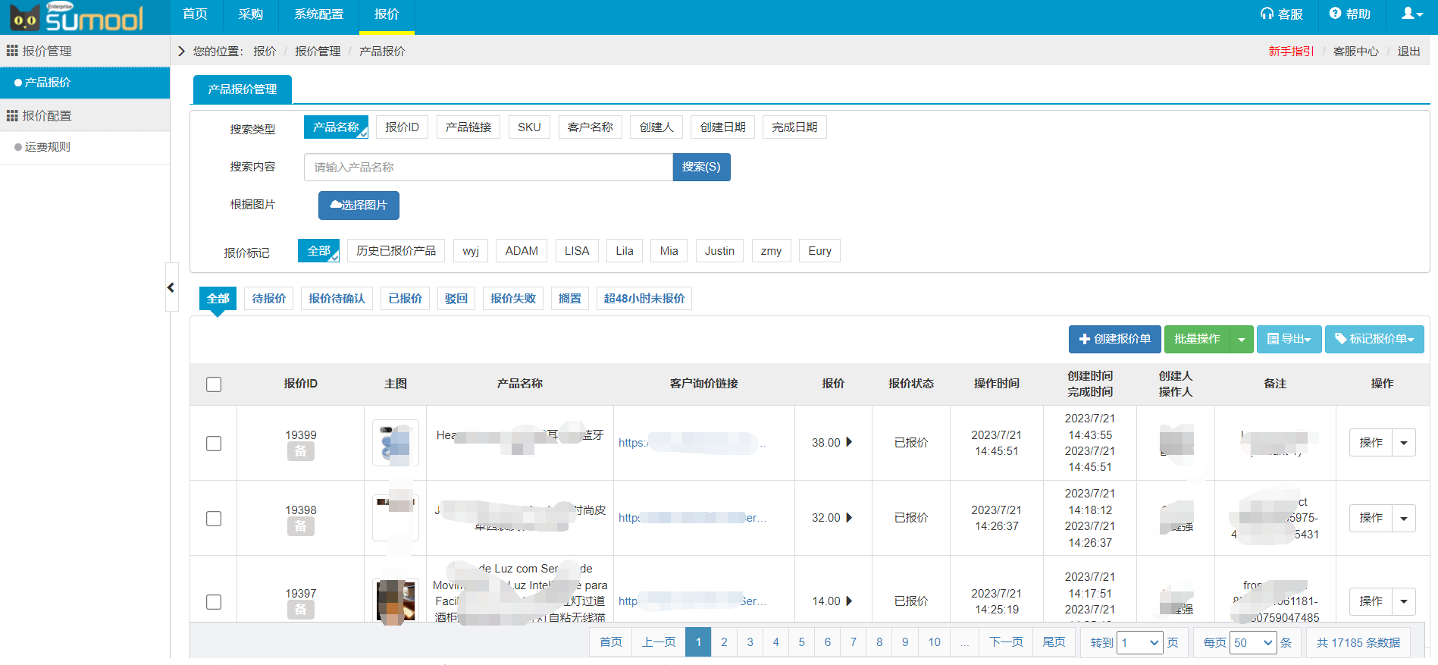Open the 每页 50 page-size dropdown
This screenshot has width=1438, height=665.
point(1254,642)
